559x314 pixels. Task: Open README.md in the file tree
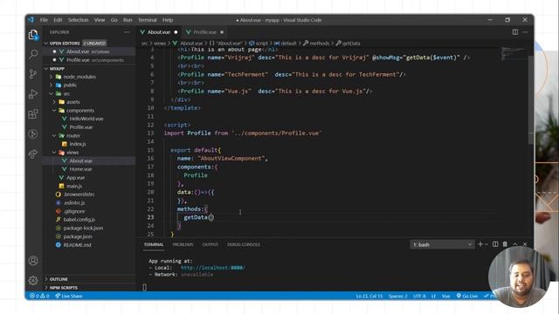[77, 245]
